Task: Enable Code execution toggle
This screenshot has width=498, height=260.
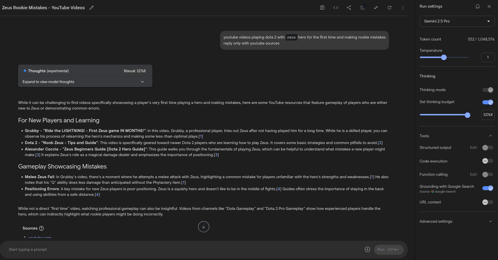Action: (x=488, y=161)
